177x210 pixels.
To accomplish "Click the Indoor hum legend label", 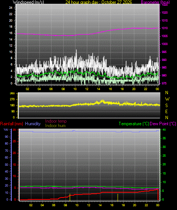I will click(x=55, y=126).
